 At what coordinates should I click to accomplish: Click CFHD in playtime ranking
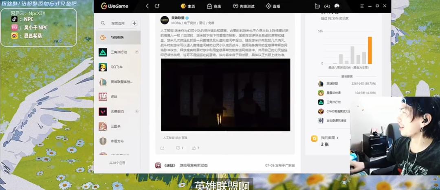point(337,111)
